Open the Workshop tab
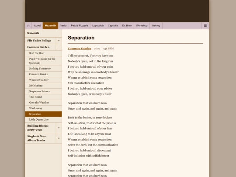The image size is (236, 177). (142, 26)
